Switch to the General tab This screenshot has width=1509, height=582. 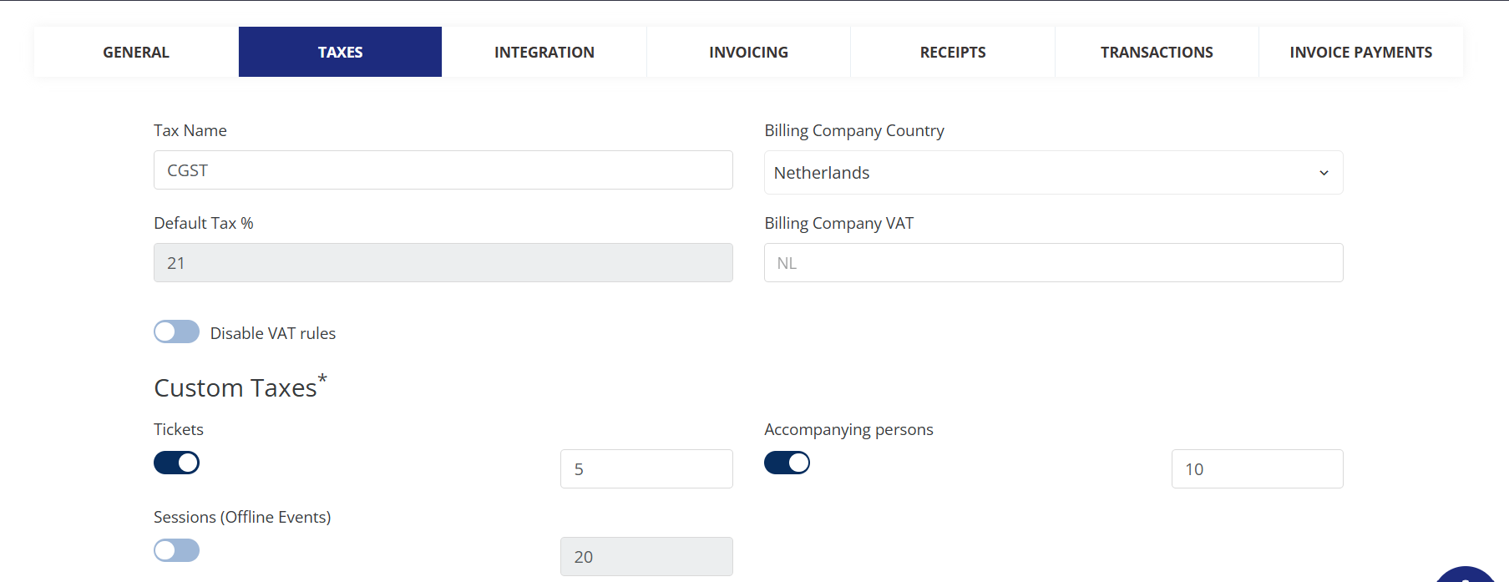tap(136, 52)
